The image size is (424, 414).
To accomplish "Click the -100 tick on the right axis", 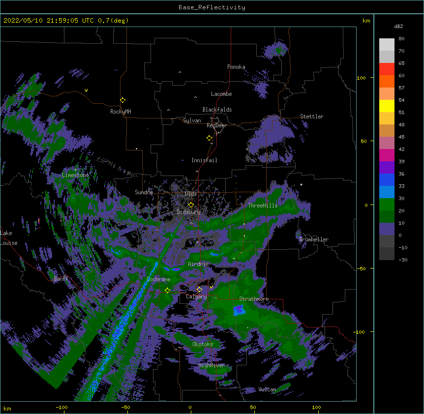I will (360, 332).
